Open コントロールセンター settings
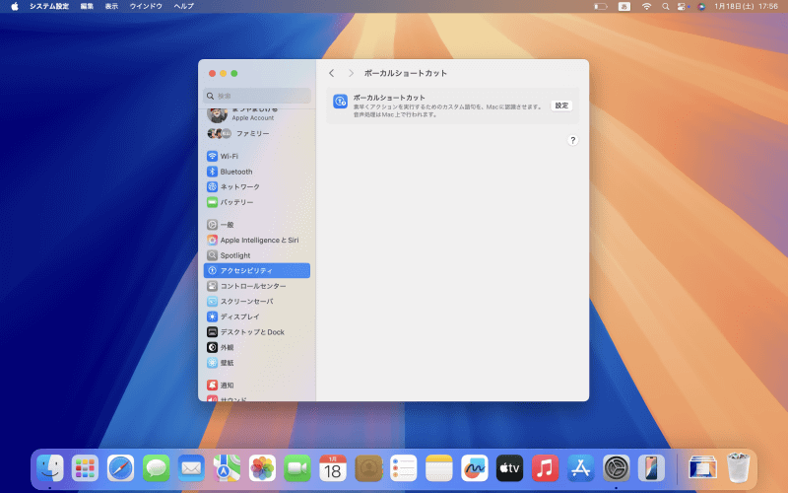This screenshot has width=788, height=493. click(x=257, y=286)
